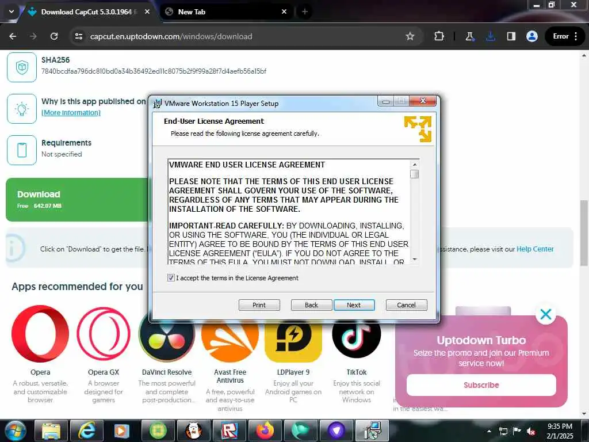
Task: Open the Chrome Labs flask icon
Action: point(469,36)
